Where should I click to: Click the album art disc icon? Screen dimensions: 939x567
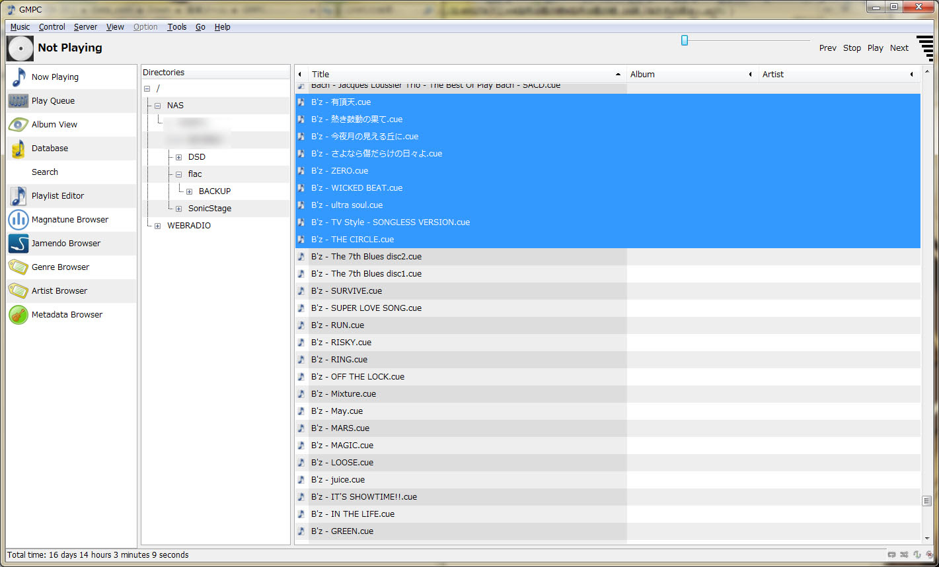pyautogui.click(x=20, y=48)
